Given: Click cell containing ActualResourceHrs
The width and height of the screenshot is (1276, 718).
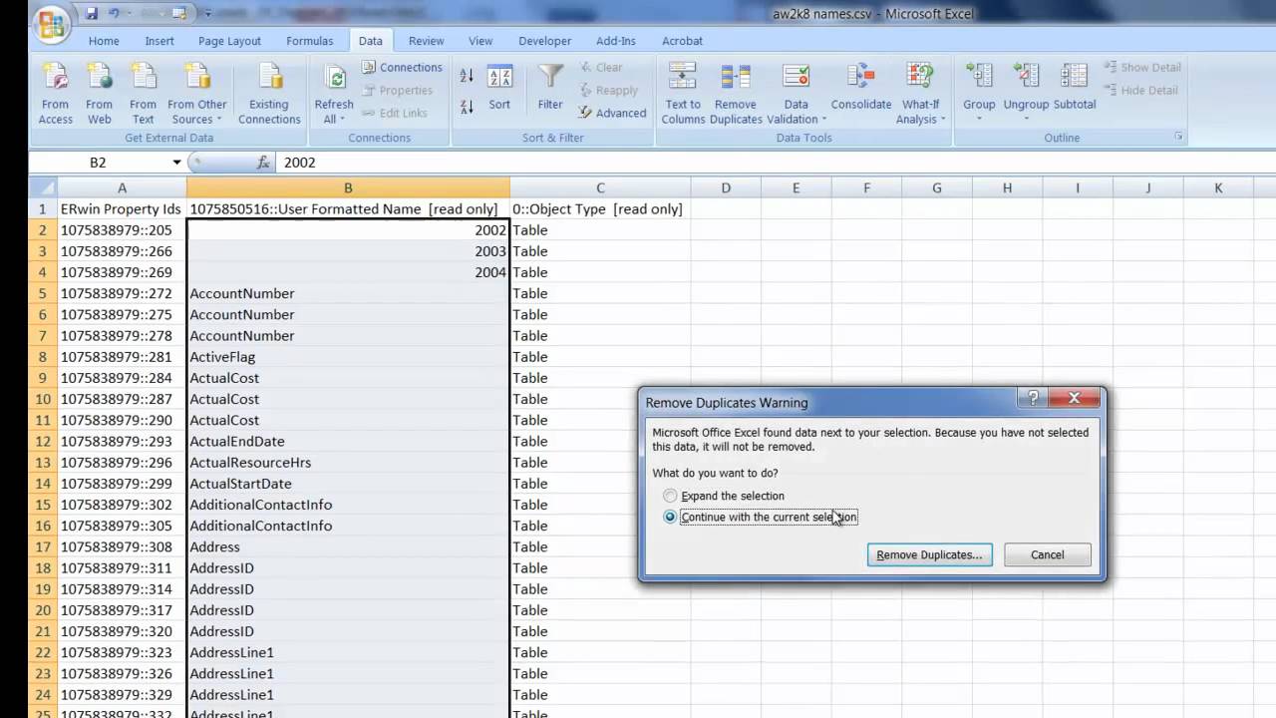Looking at the screenshot, I should [348, 462].
